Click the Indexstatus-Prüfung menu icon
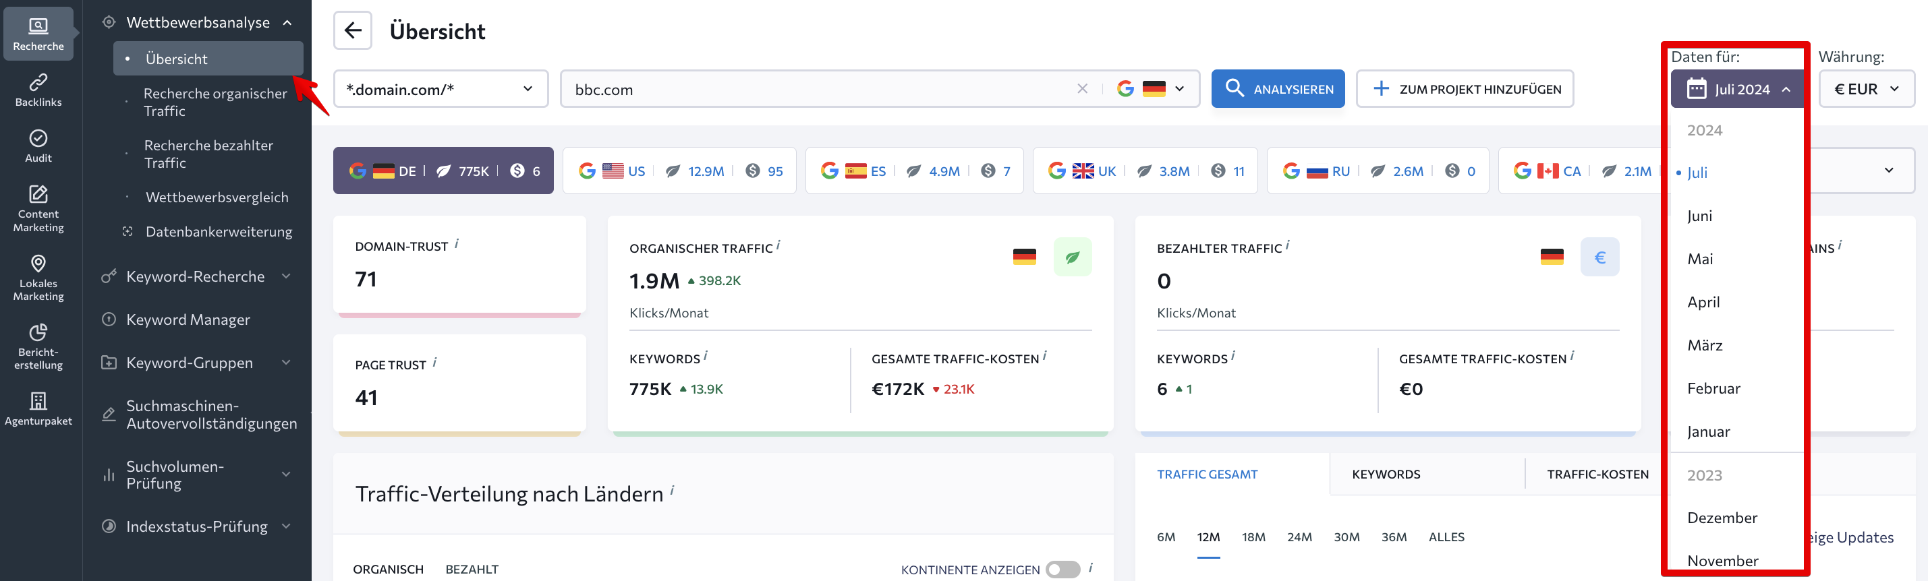 click(109, 526)
